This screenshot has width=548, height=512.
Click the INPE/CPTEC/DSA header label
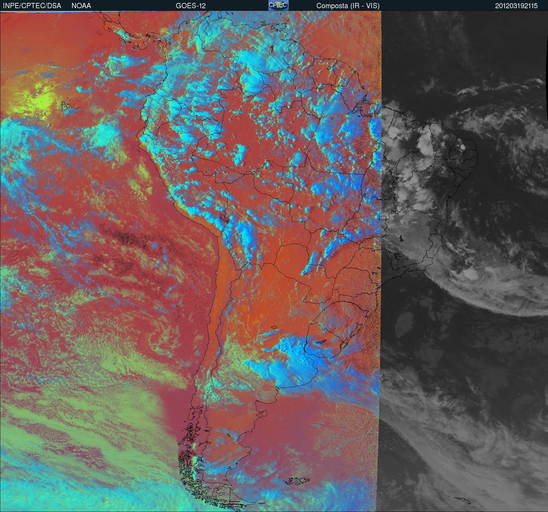coord(32,6)
